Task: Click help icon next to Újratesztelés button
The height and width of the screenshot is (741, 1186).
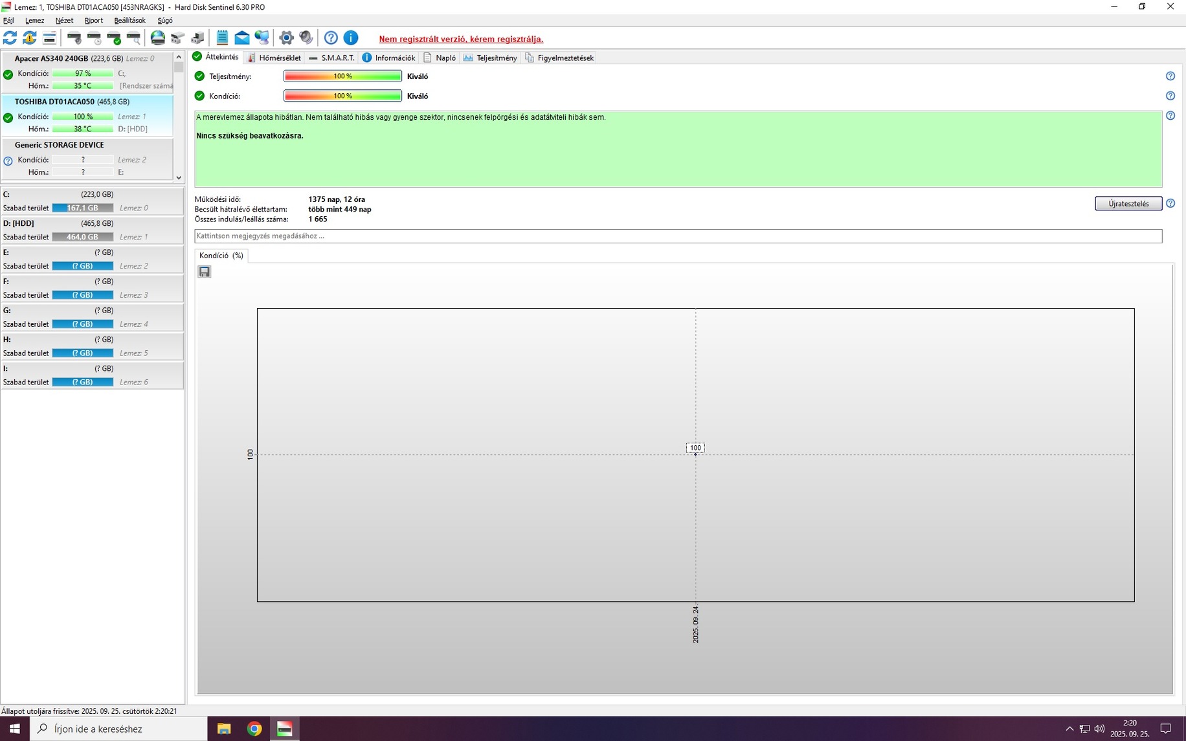Action: [1170, 203]
